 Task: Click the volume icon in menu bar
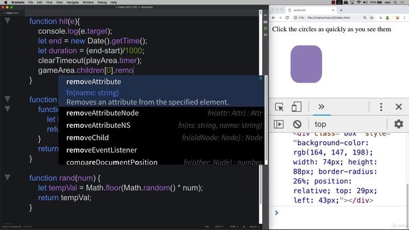pos(365,3)
